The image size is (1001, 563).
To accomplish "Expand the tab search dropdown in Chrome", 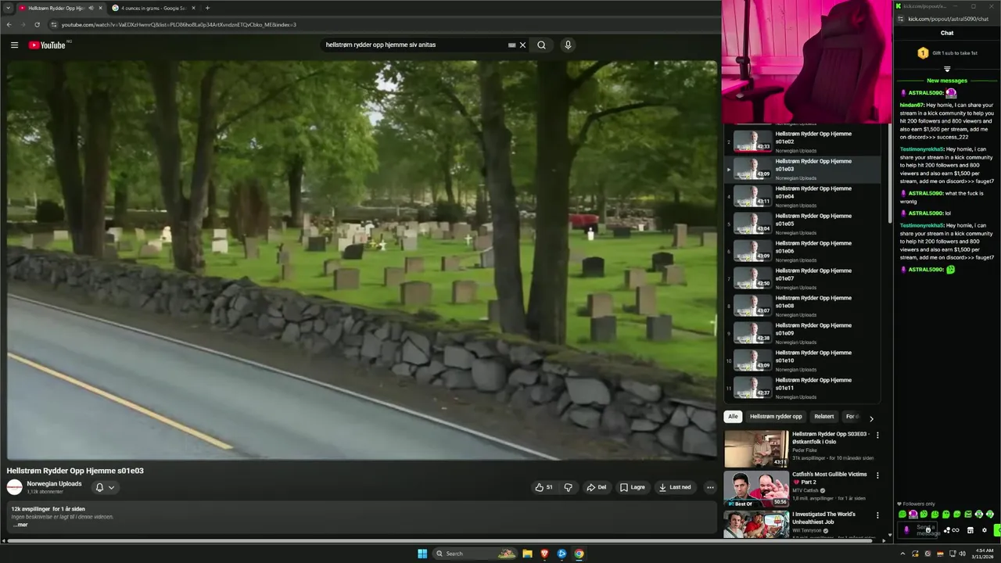I will coord(9,8).
